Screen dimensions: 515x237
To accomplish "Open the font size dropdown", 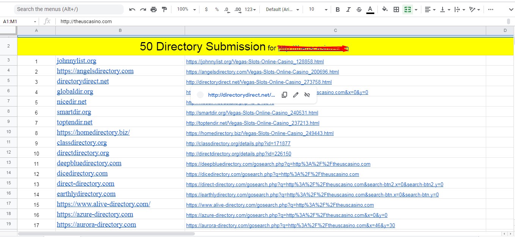I will pos(317,9).
